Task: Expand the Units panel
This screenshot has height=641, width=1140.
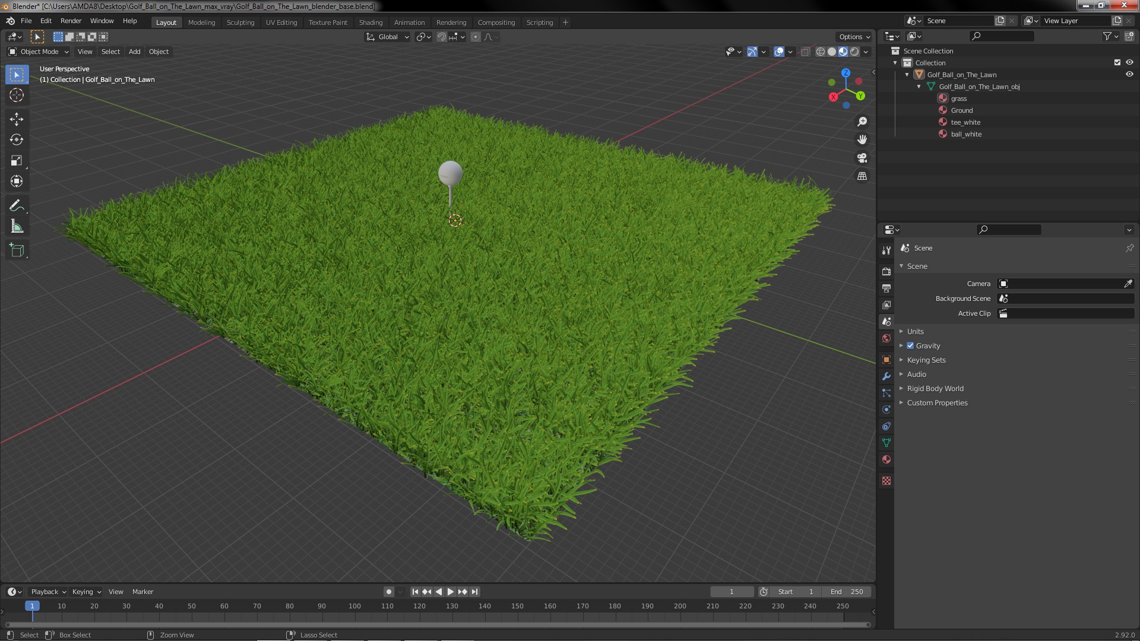Action: [915, 331]
